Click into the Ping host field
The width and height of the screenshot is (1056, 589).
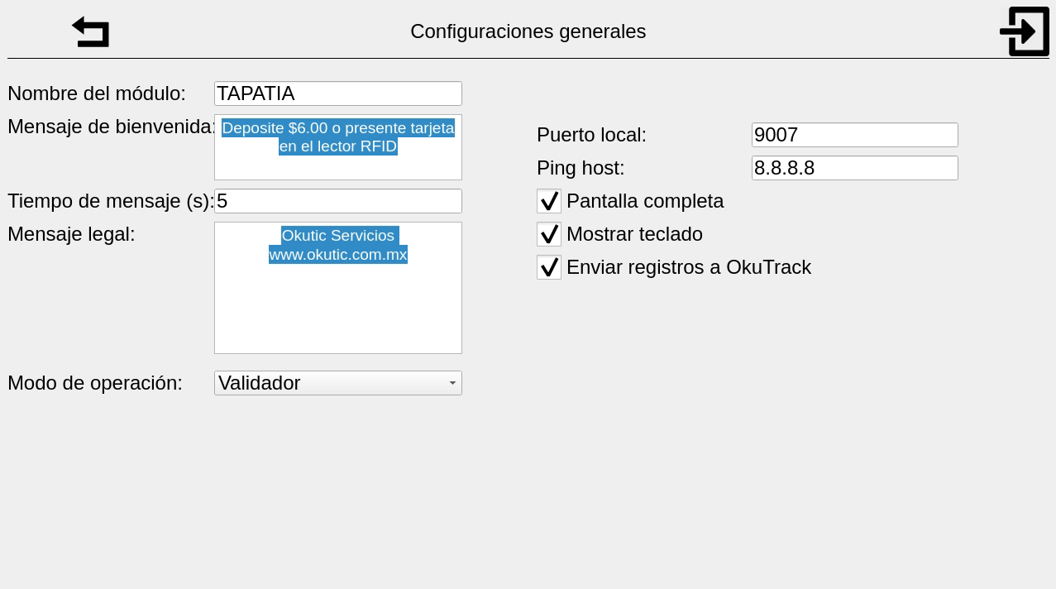854,168
